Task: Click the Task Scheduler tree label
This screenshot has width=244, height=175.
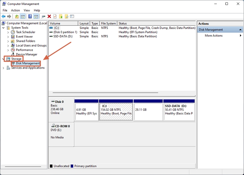Action: (25, 32)
